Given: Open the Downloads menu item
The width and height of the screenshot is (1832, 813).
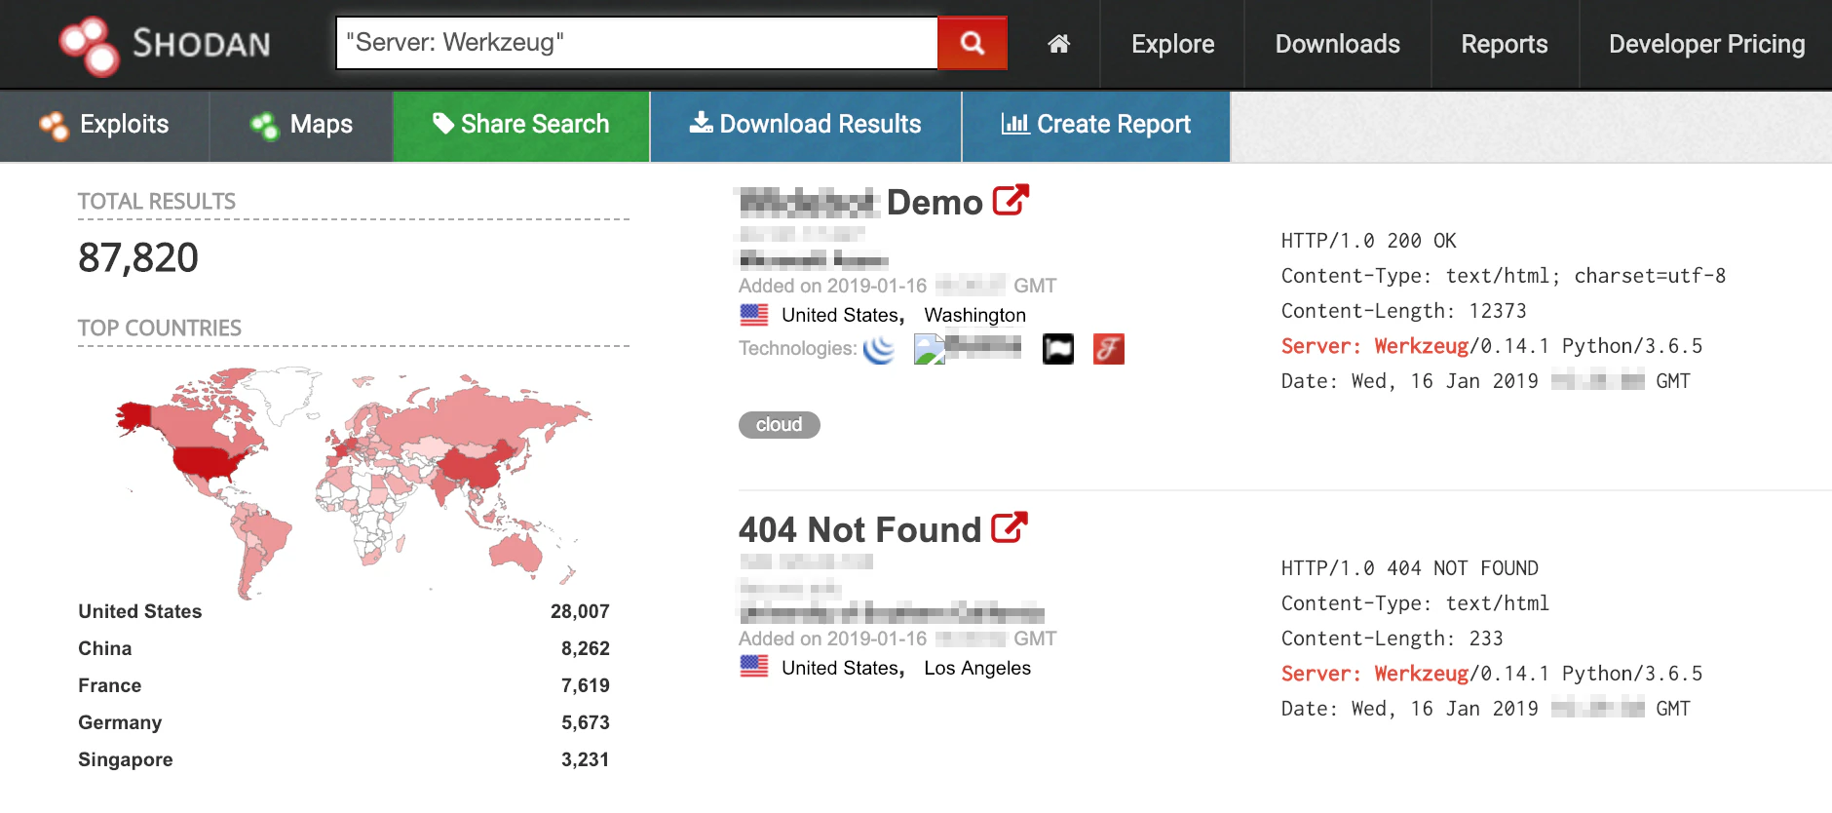Looking at the screenshot, I should click(x=1337, y=44).
